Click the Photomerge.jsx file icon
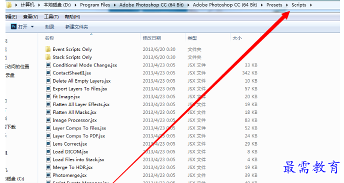This screenshot has height=183, width=344. coord(48,175)
